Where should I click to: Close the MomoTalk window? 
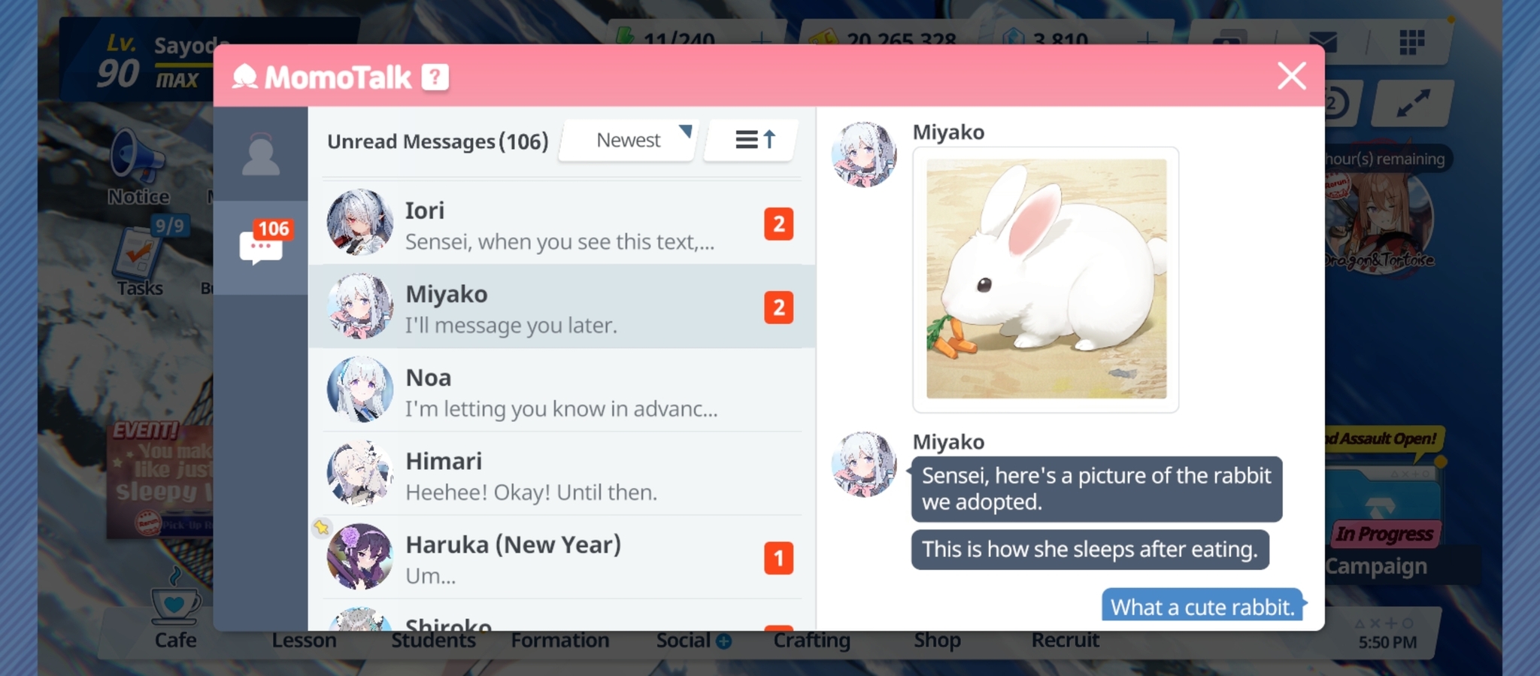coord(1291,76)
